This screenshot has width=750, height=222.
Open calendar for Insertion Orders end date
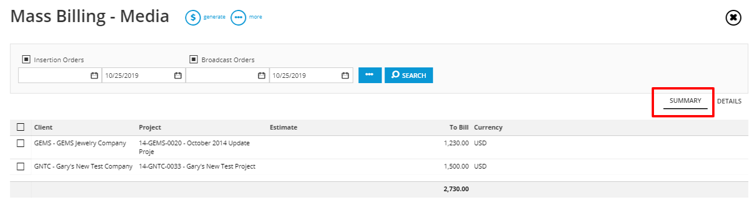[178, 76]
